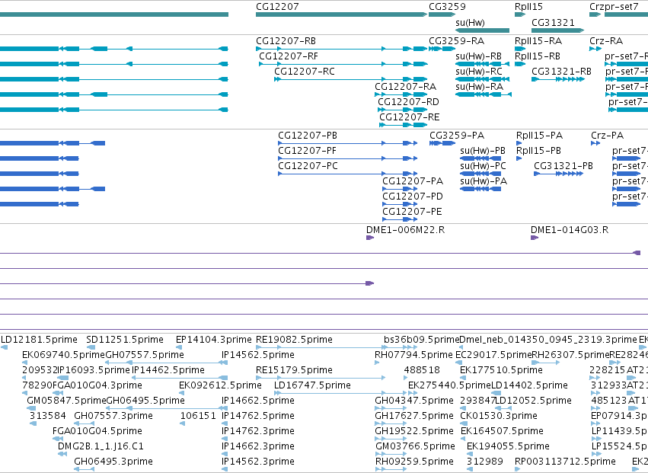The width and height of the screenshot is (648, 473).
Task: Click the CG12207-PD protein label
Action: tap(413, 197)
